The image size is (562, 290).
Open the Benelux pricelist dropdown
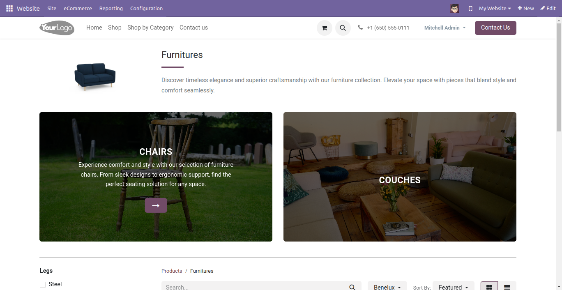point(387,287)
